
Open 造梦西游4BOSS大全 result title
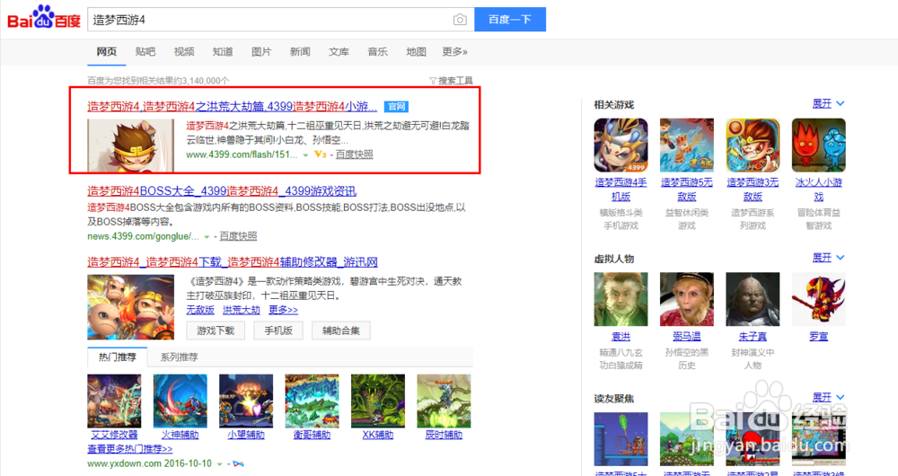222,191
